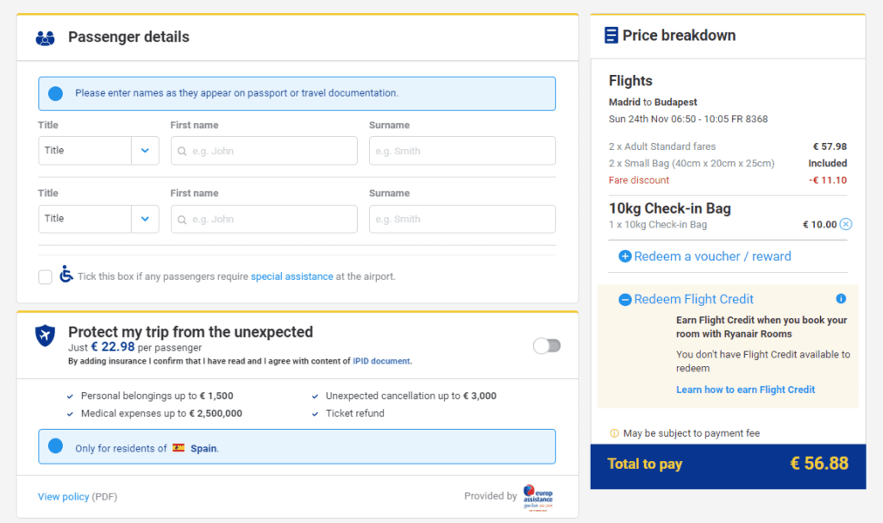The image size is (883, 523).
Task: Open second passenger Title dropdown
Action: pos(98,219)
